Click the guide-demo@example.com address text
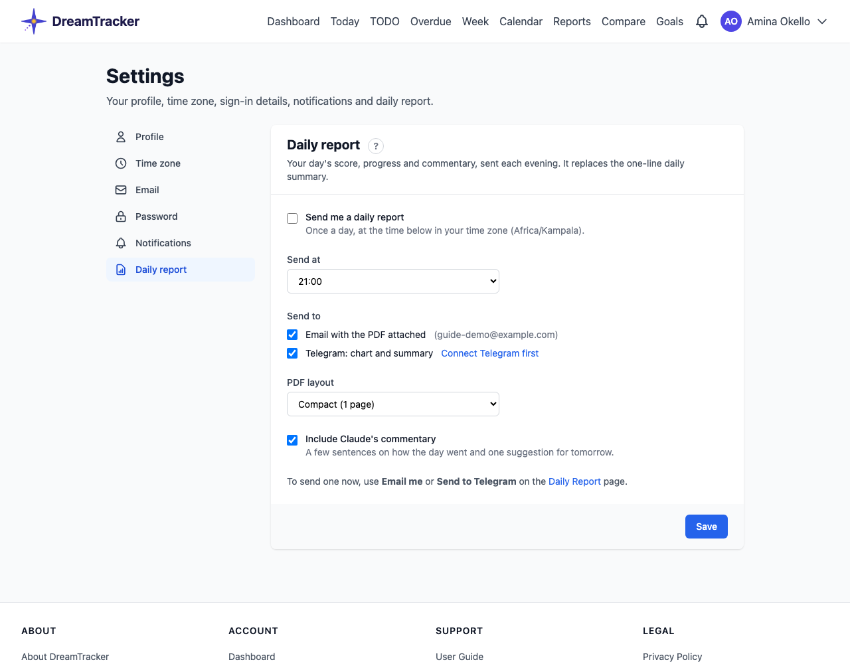 click(x=496, y=335)
